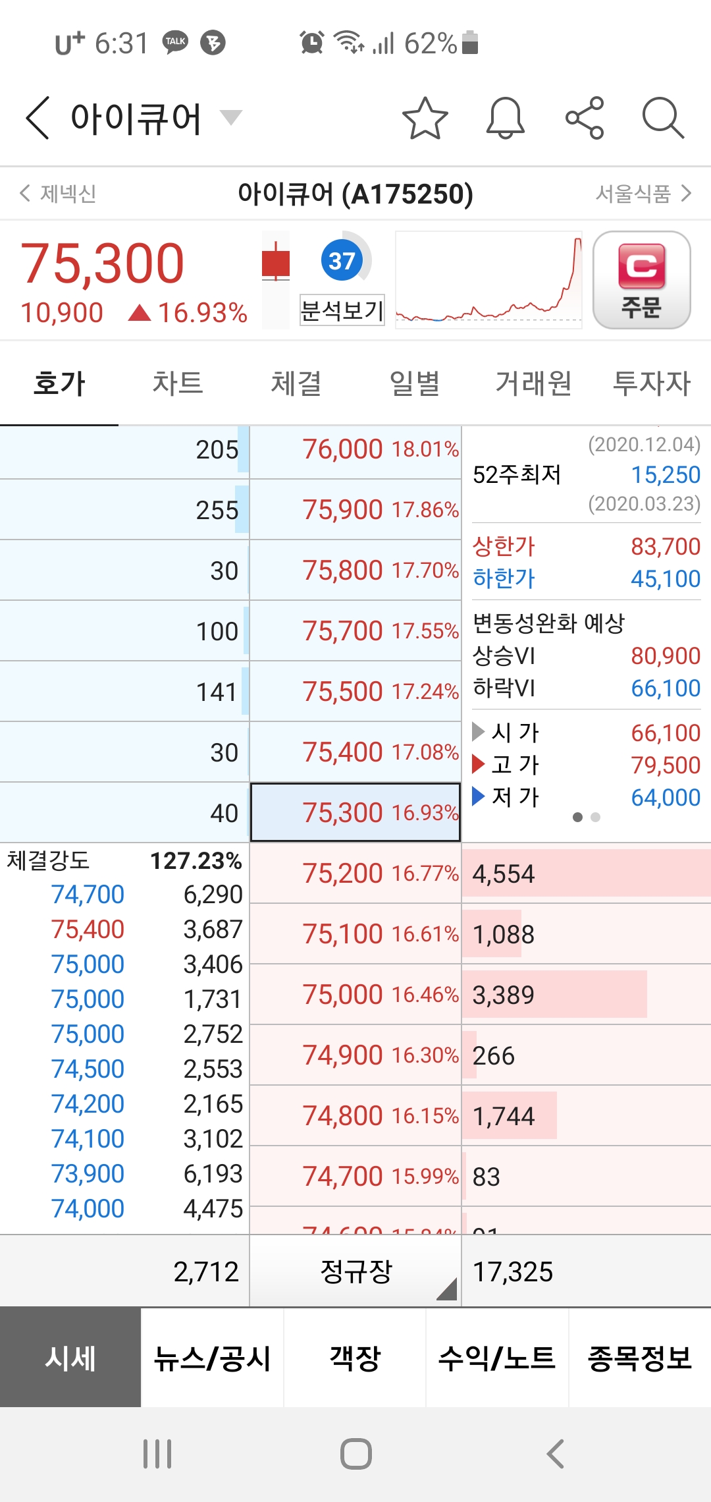Open 분석보기 analysis view
Viewport: 711px width, 1502px height.
(x=342, y=310)
